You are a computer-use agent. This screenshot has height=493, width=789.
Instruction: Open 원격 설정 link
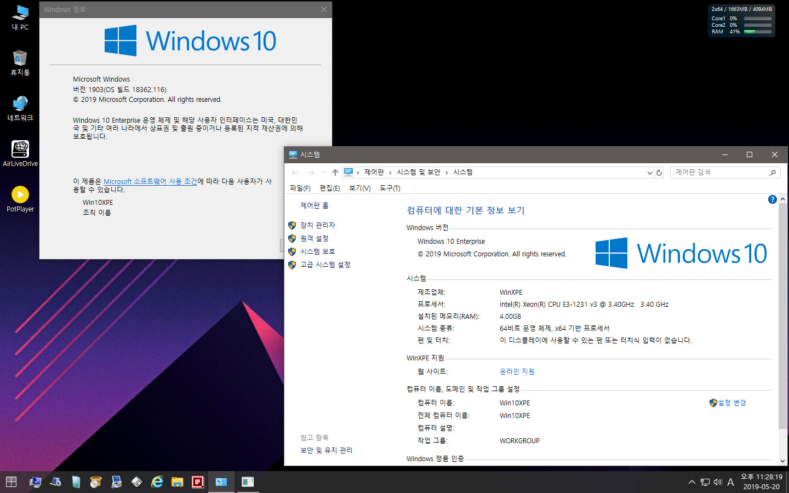(x=315, y=238)
